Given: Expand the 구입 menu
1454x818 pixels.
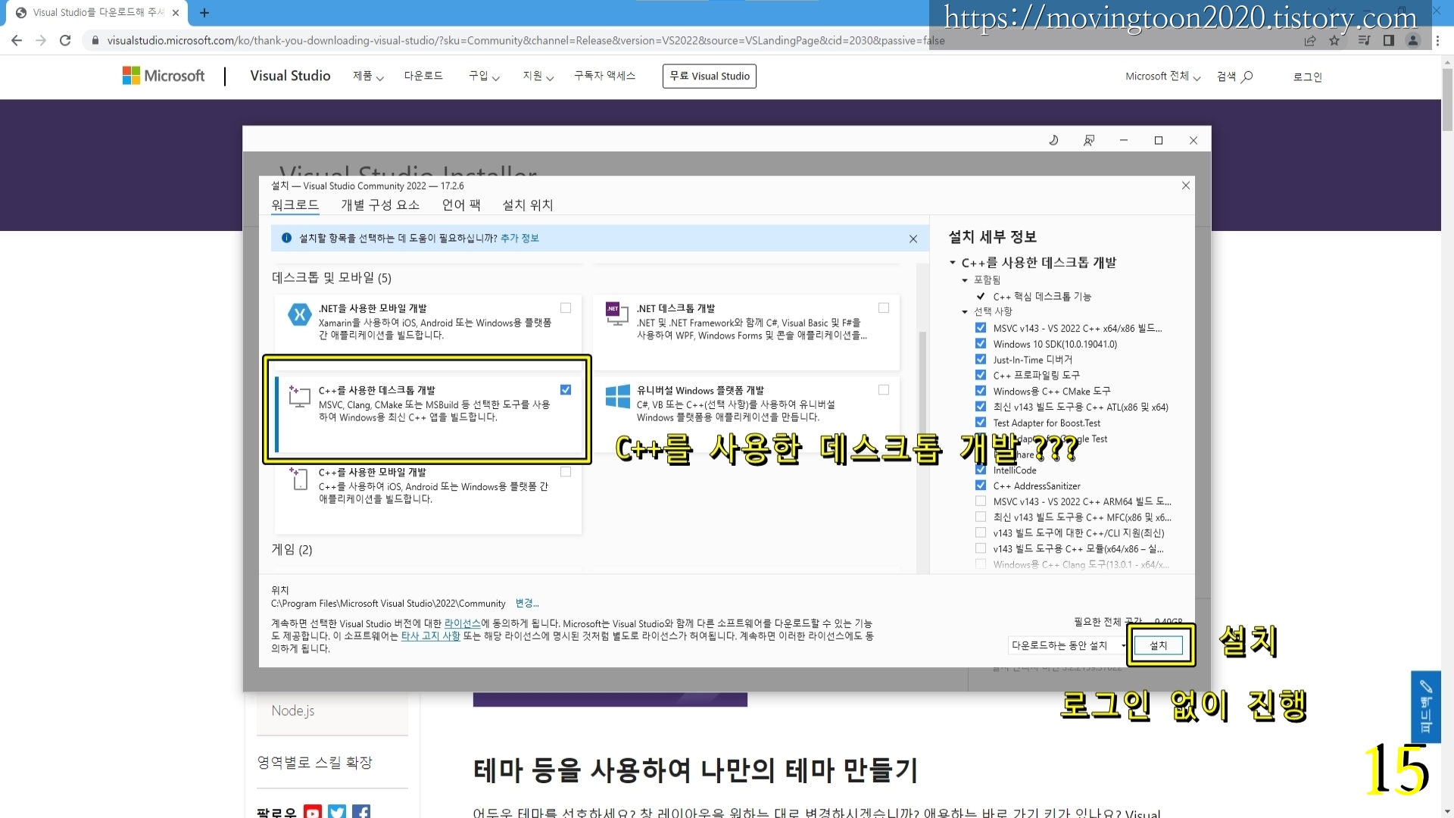Looking at the screenshot, I should coord(484,76).
